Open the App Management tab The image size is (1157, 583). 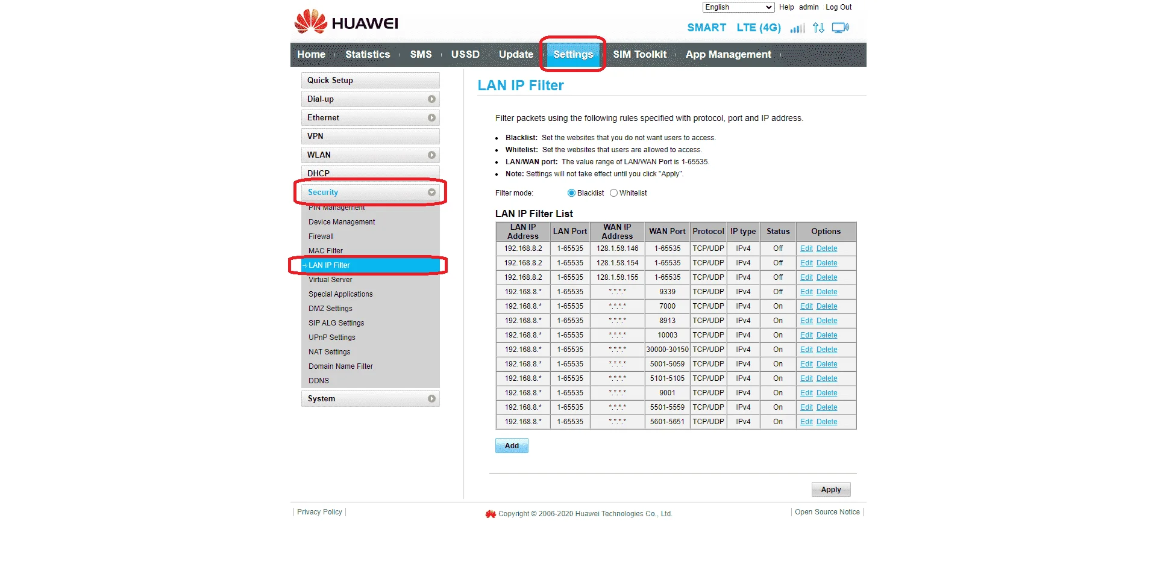click(728, 55)
